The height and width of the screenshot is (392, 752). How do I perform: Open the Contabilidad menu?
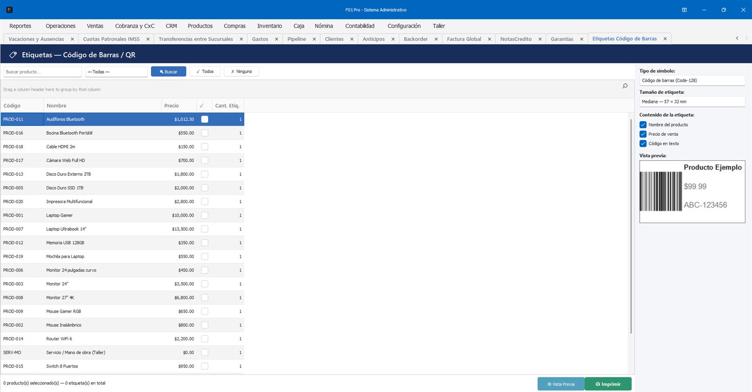click(360, 26)
